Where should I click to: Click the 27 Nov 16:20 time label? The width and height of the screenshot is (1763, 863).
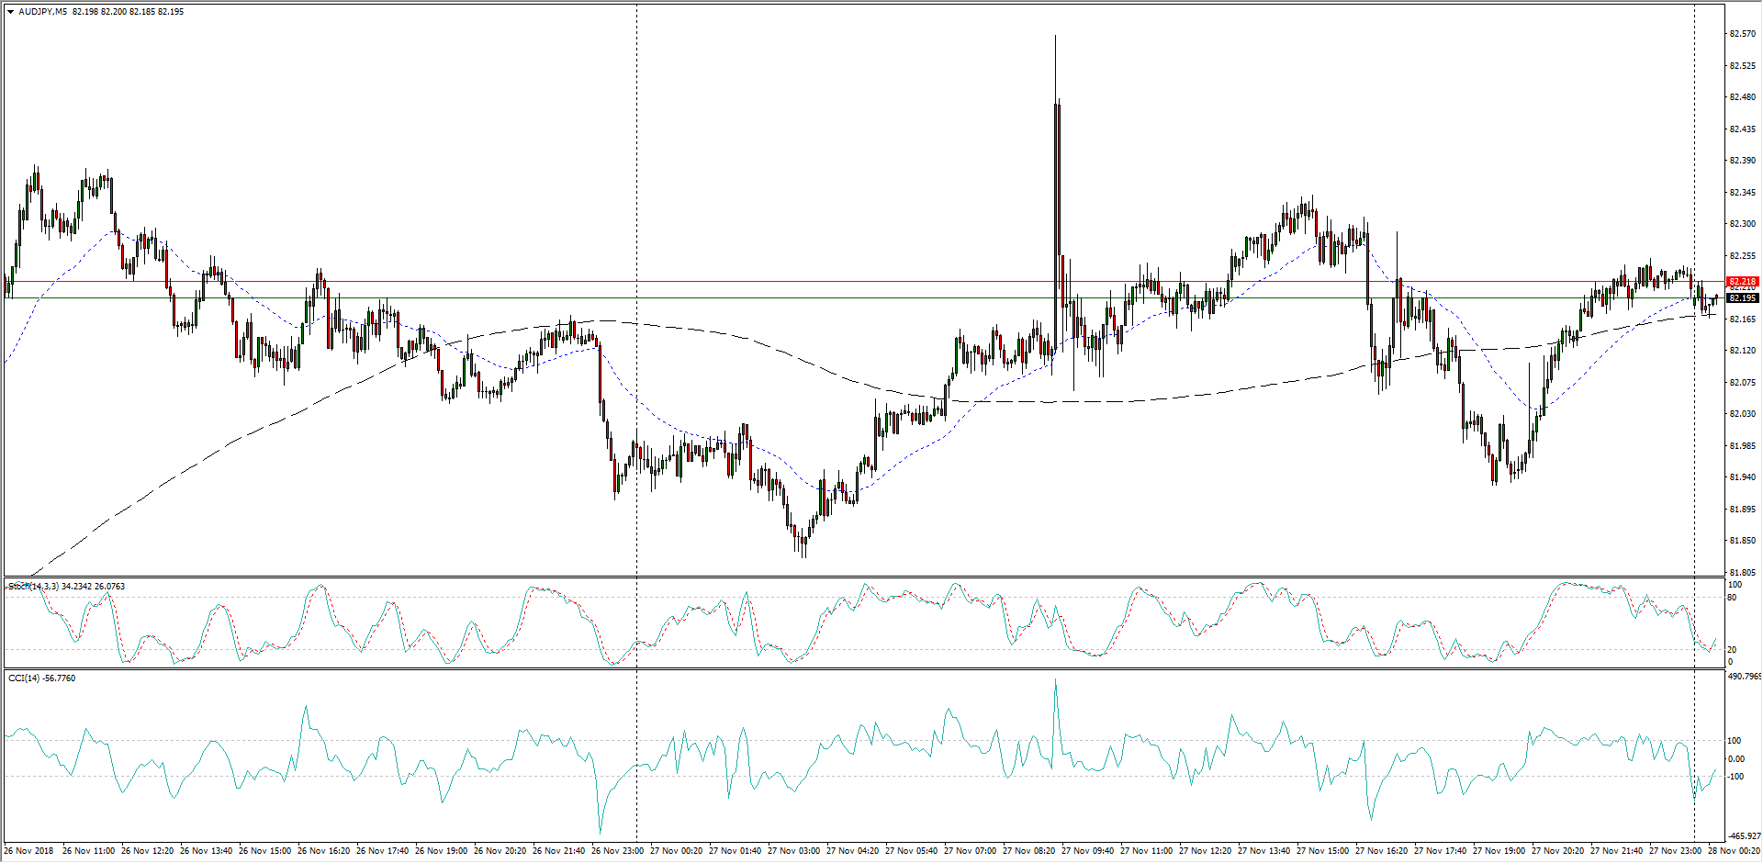pyautogui.click(x=1381, y=851)
